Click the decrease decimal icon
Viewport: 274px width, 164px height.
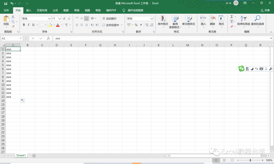pos(152,25)
